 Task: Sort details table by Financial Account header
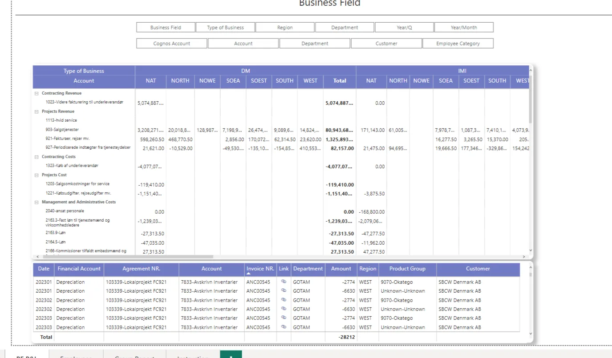pyautogui.click(x=79, y=269)
